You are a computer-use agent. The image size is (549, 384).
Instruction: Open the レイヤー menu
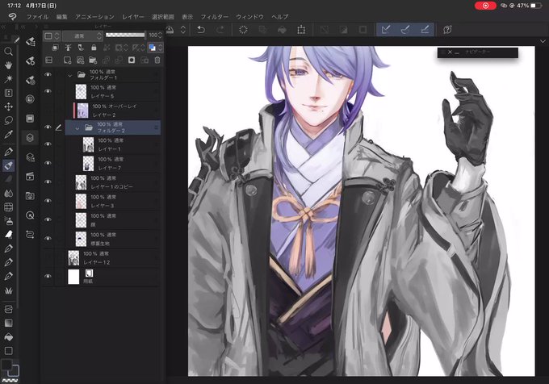(133, 17)
